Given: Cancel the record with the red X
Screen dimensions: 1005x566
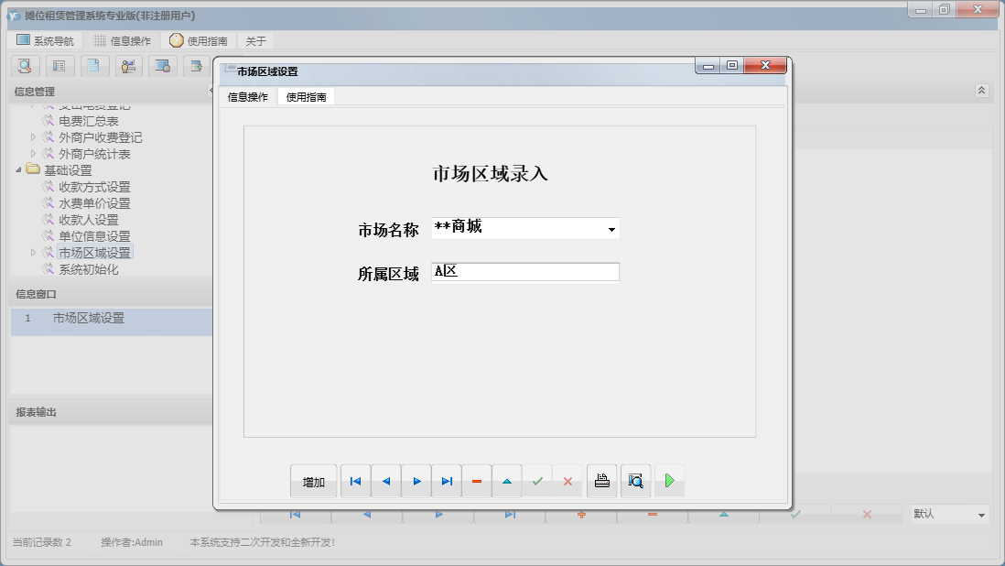Looking at the screenshot, I should click(567, 480).
